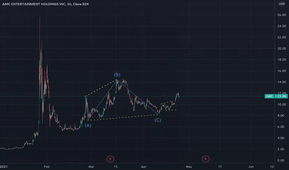Click the May date on time axis
Screen dimensions: 289x170
click(x=189, y=167)
